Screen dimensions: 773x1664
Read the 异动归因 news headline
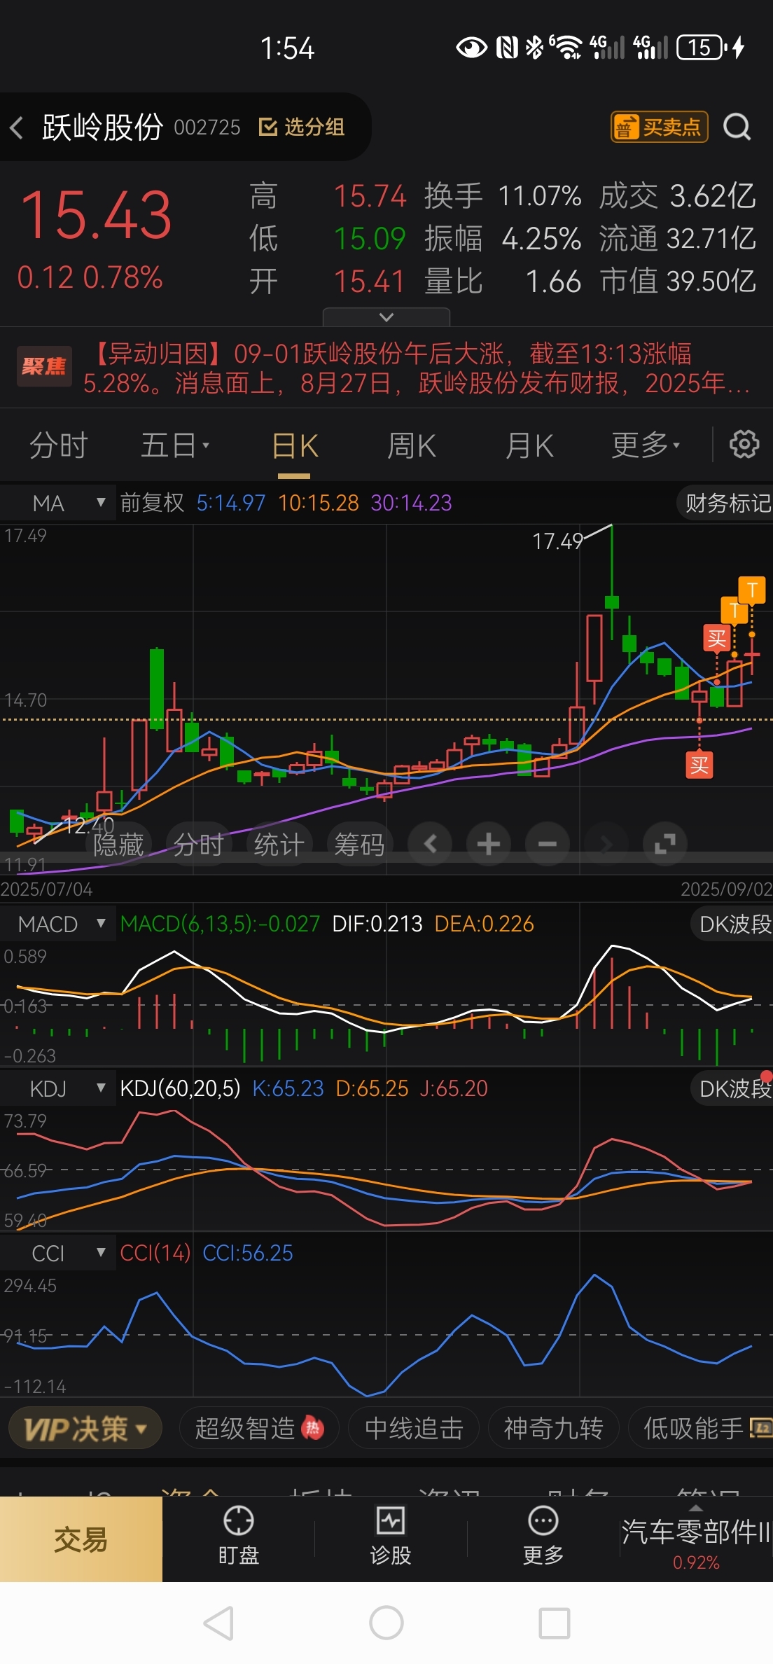pyautogui.click(x=417, y=368)
